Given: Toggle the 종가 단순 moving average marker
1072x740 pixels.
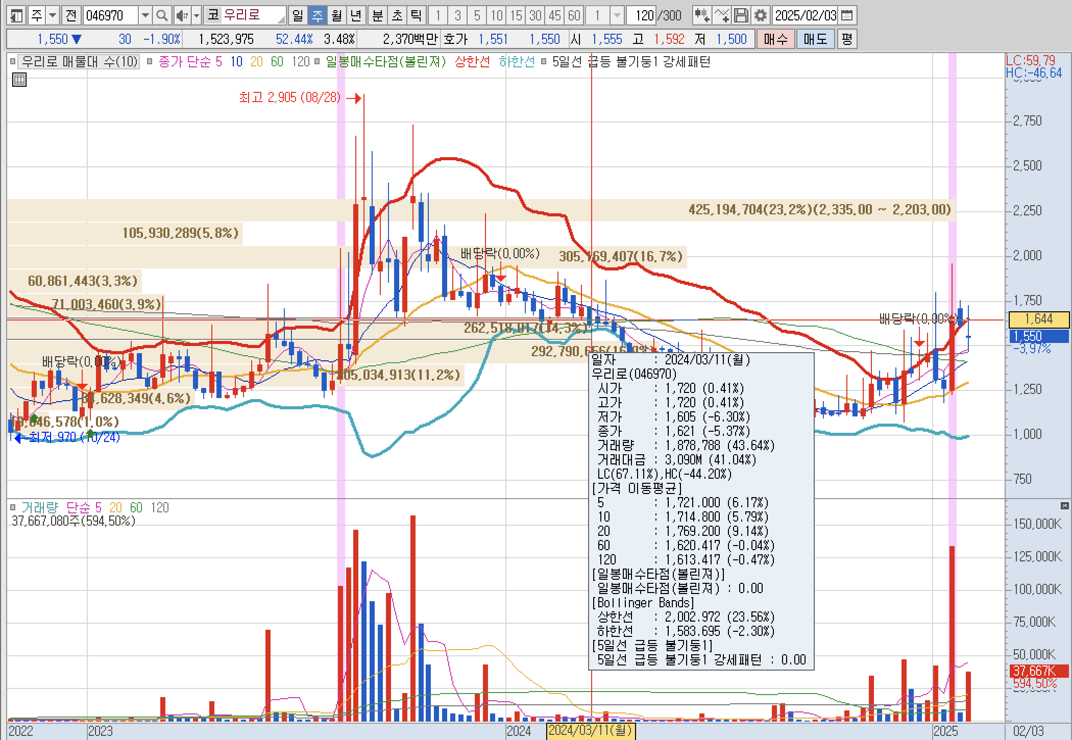Looking at the screenshot, I should point(150,62).
